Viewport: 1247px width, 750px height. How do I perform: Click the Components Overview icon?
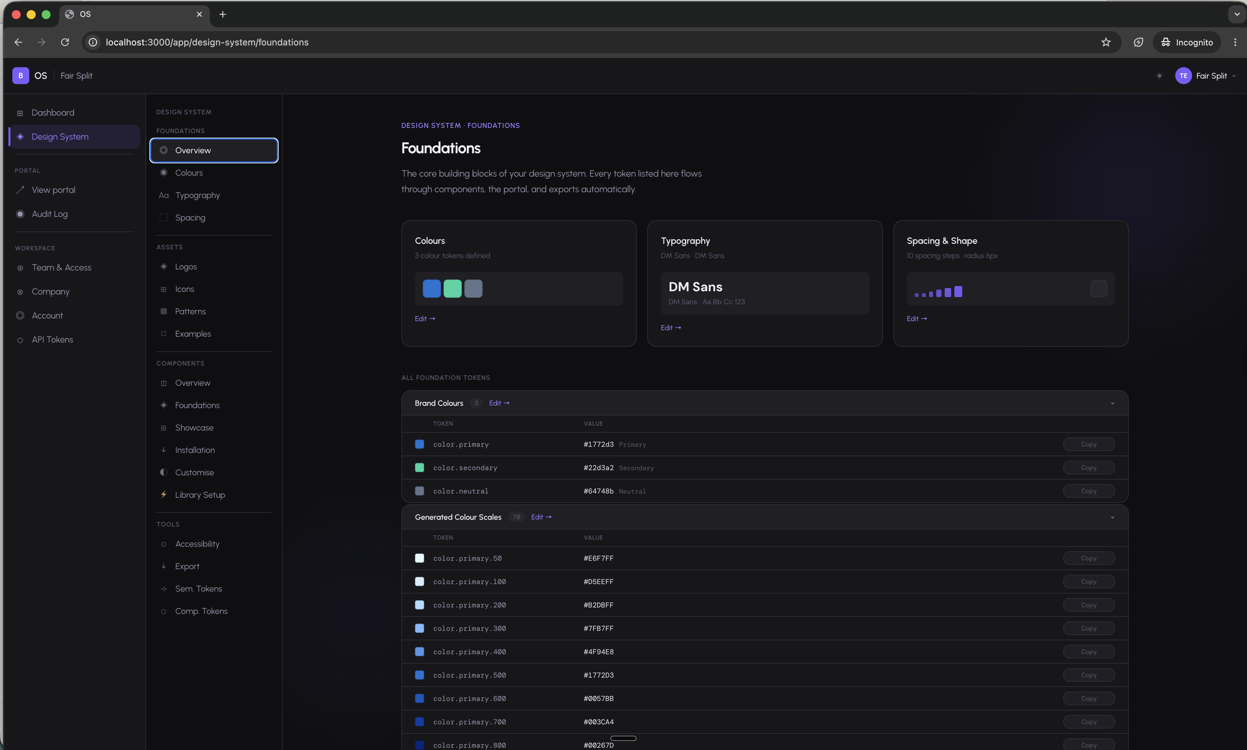[164, 383]
